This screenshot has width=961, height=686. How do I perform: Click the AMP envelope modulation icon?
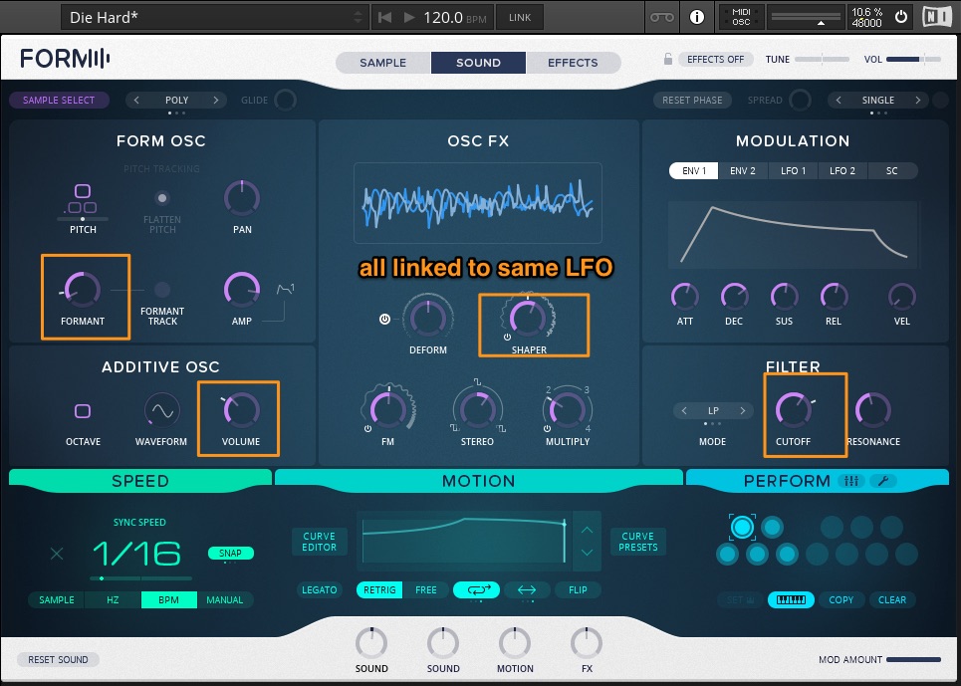coord(286,289)
